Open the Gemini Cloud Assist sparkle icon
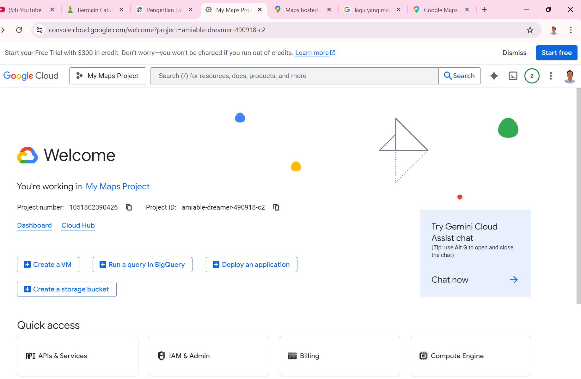Image resolution: width=581 pixels, height=379 pixels. coord(494,76)
